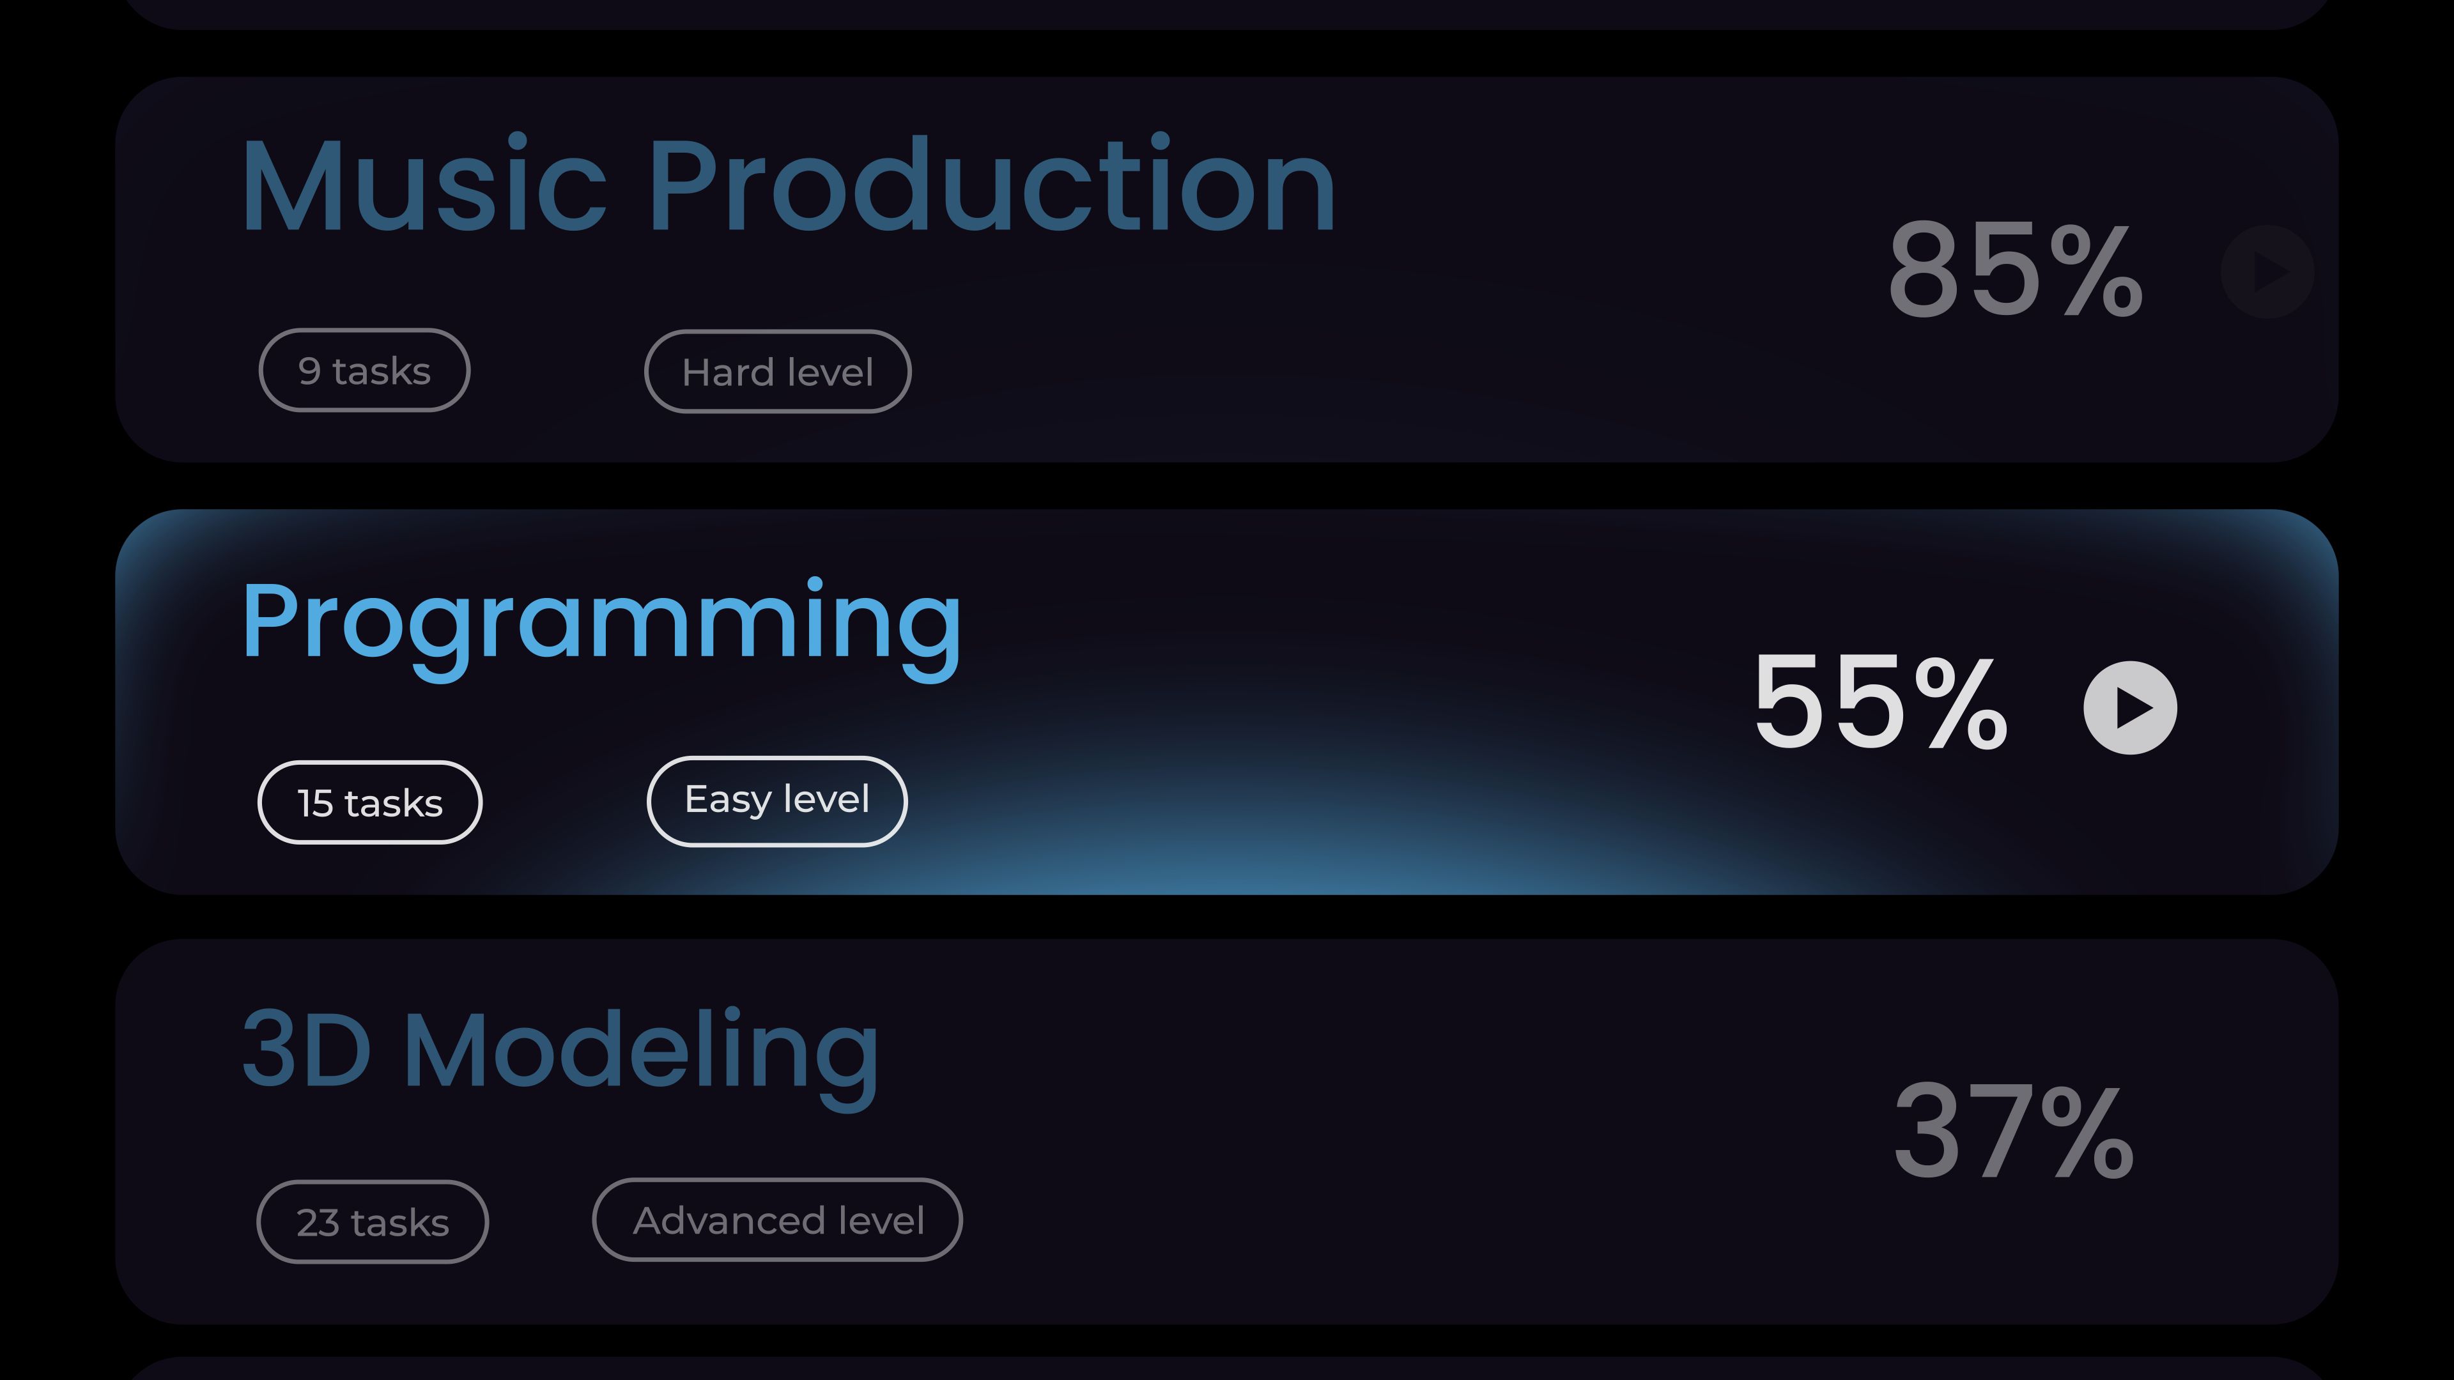The height and width of the screenshot is (1380, 2454).
Task: Click the partially visible card at bottom
Action: click(x=1227, y=1370)
